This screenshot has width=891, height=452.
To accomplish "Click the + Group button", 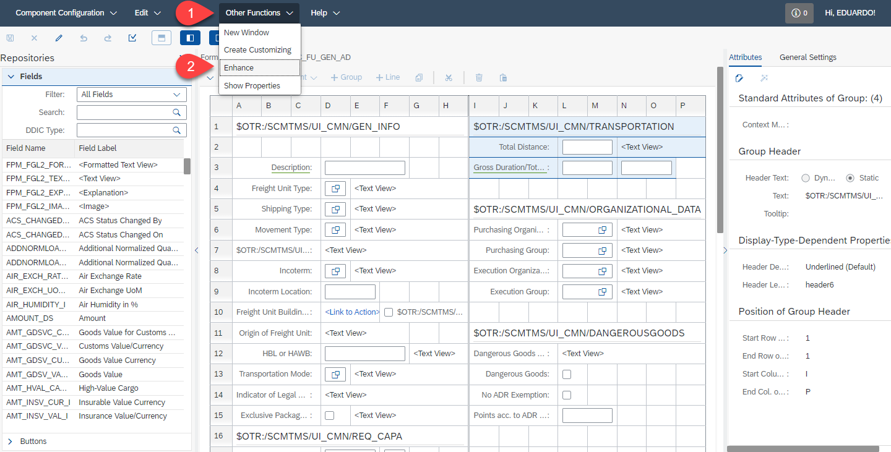I will pos(346,77).
